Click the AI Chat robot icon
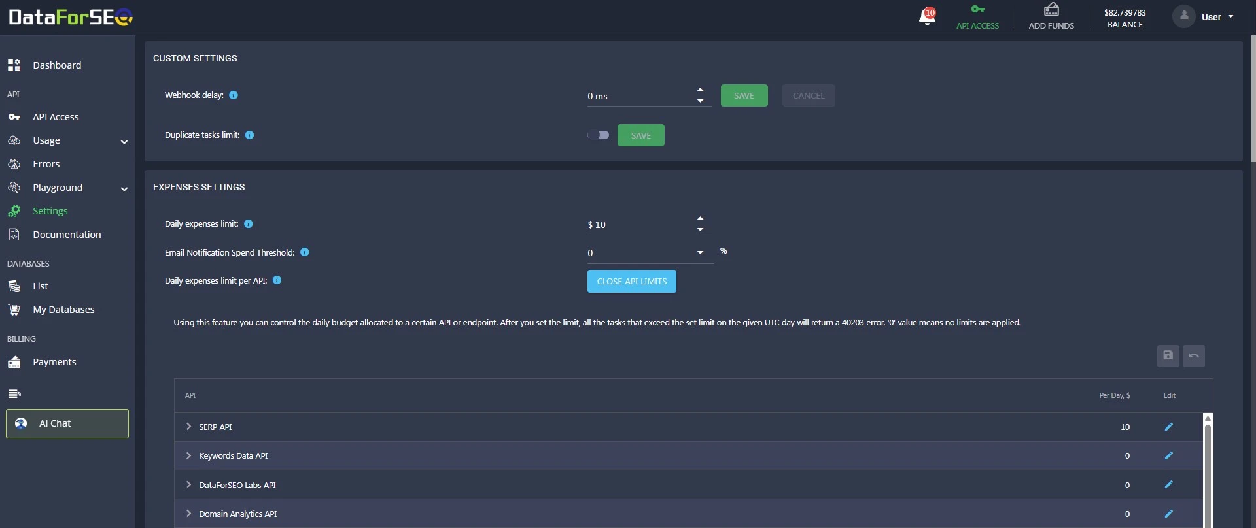The image size is (1256, 528). [21, 423]
